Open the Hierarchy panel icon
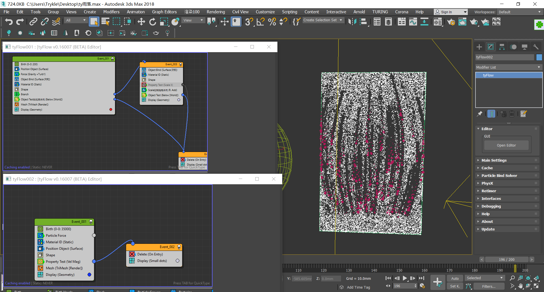Image resolution: width=544 pixels, height=292 pixels. pos(502,47)
